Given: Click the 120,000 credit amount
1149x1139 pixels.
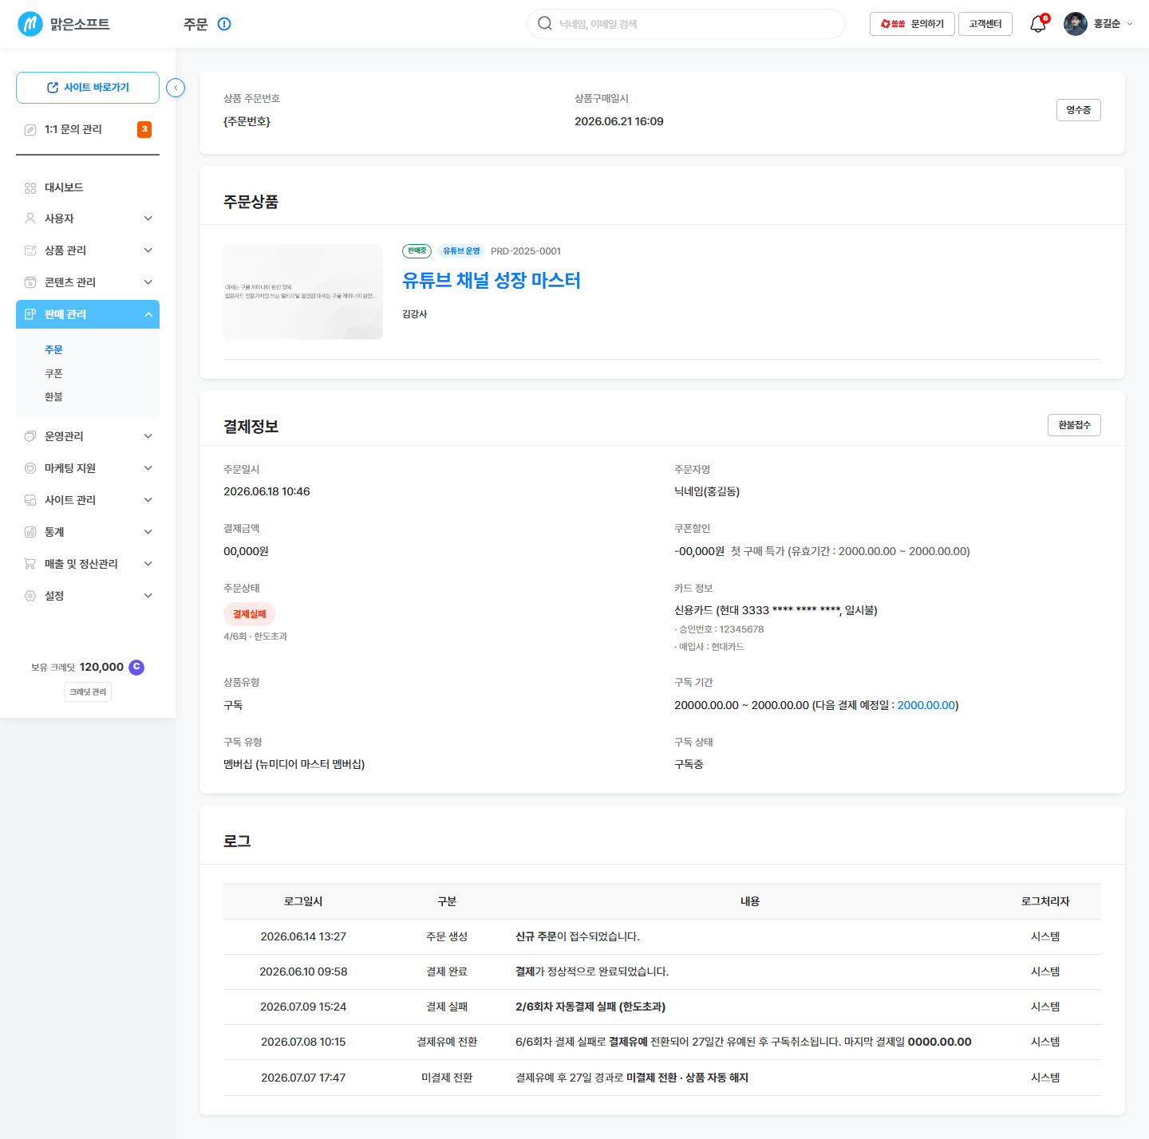Looking at the screenshot, I should tap(101, 667).
